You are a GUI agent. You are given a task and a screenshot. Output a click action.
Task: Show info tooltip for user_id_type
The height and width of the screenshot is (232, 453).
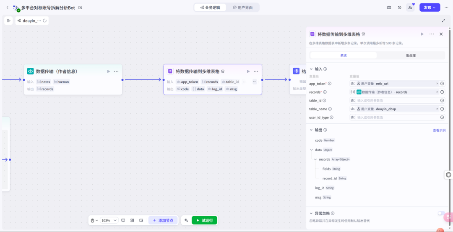[332, 117]
